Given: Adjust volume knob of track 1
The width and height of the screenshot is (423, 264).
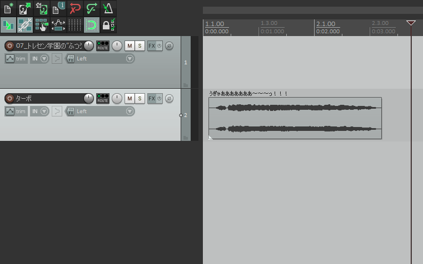Looking at the screenshot, I should 88,45.
